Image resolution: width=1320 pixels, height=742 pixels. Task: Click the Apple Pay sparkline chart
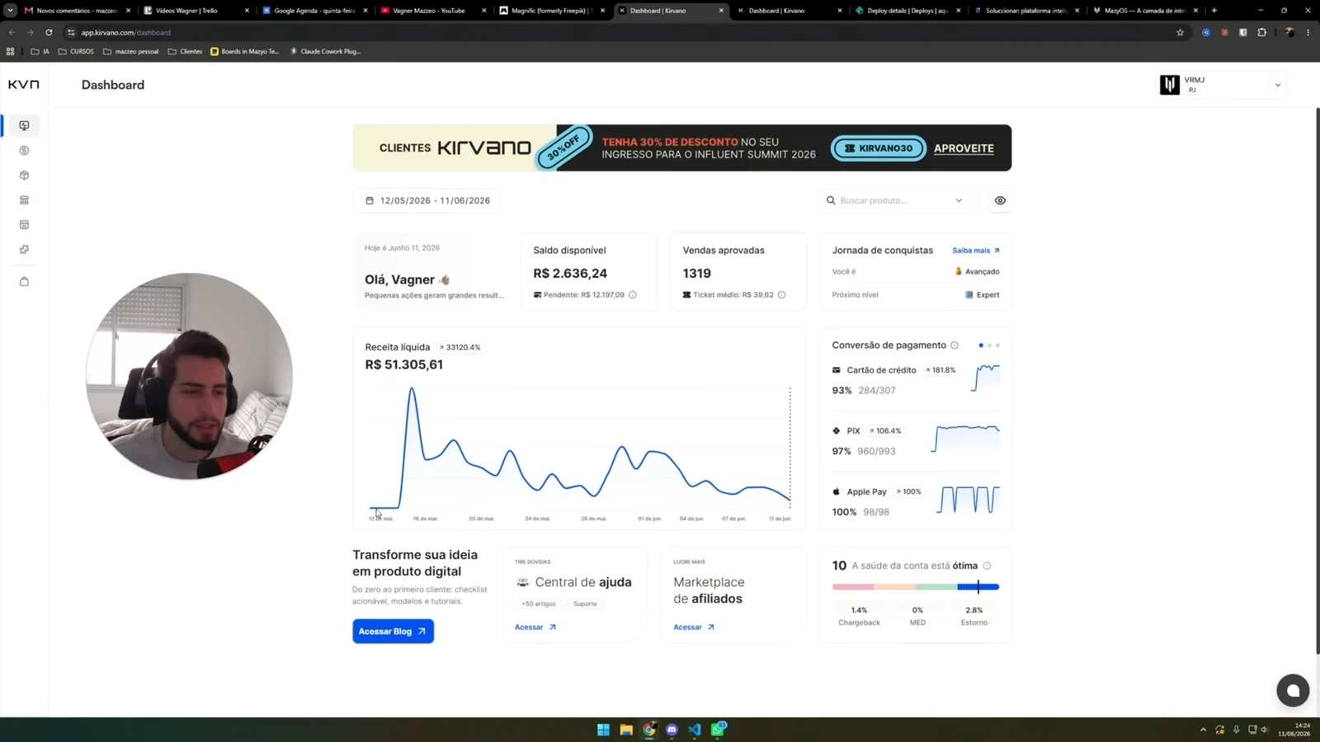click(969, 500)
